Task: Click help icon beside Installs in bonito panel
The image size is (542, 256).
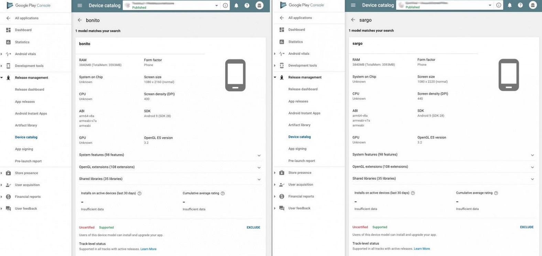Action: point(140,193)
